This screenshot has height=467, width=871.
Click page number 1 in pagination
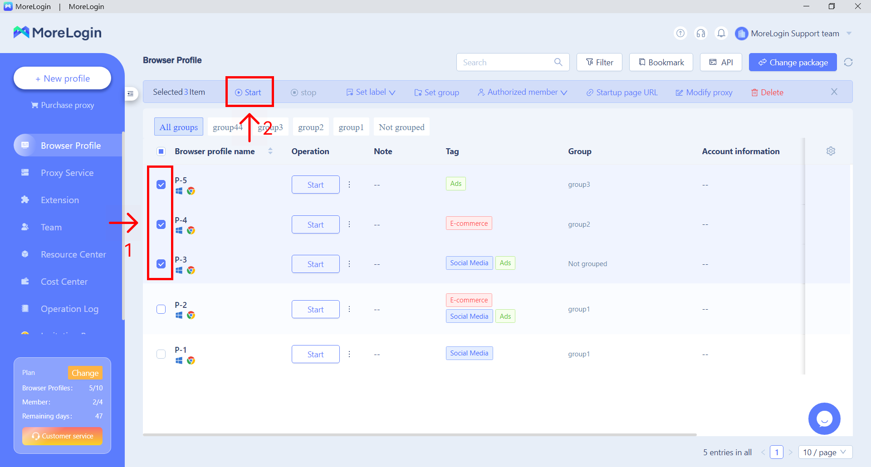tap(777, 452)
